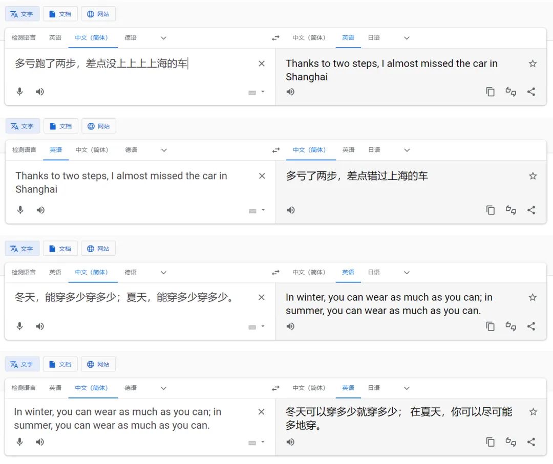Open the 网站 translation tab
The image size is (553, 464).
pyautogui.click(x=98, y=14)
